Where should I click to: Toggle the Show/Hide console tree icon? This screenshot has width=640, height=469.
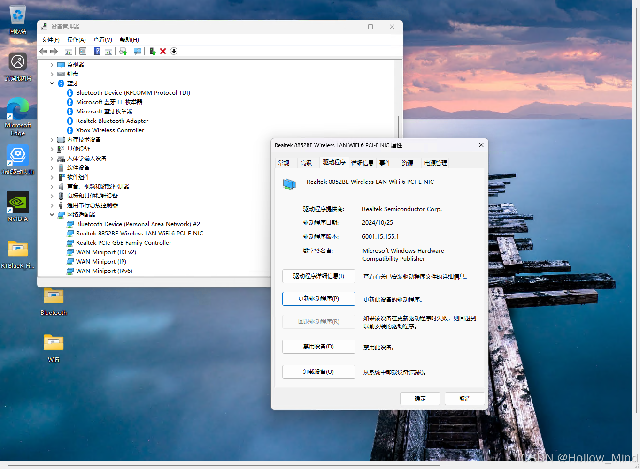68,51
